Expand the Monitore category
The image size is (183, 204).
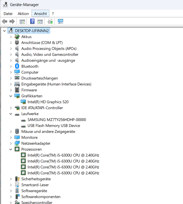click(x=11, y=137)
